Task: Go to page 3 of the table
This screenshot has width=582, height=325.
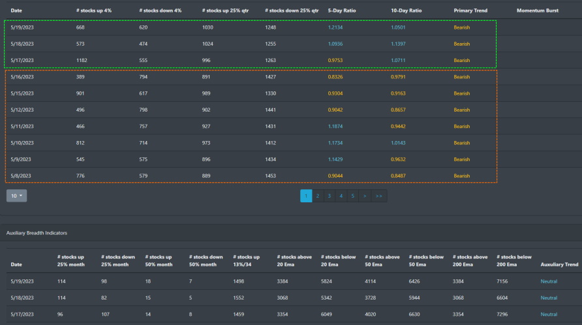Action: [329, 196]
